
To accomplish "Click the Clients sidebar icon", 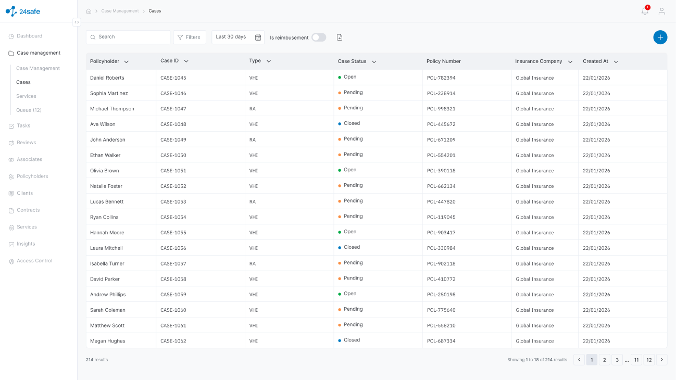I will pos(11,194).
